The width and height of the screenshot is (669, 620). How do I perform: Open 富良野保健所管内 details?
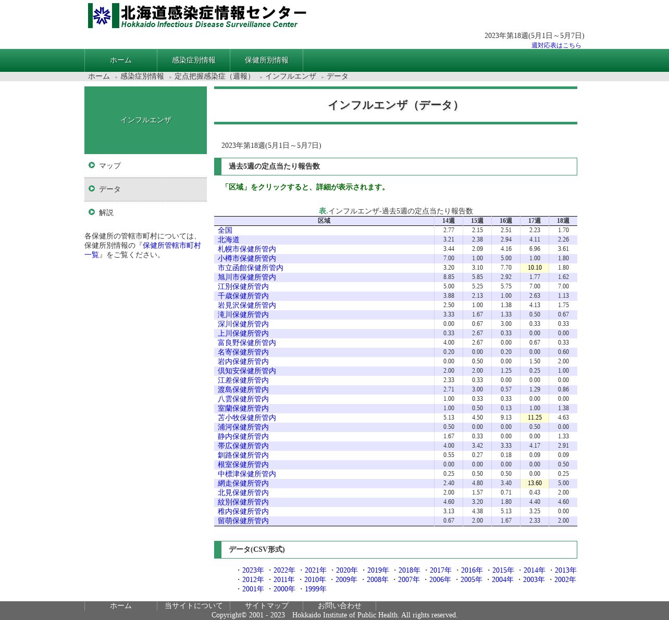247,343
